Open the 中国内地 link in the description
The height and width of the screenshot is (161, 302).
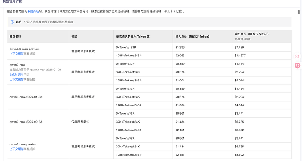(33, 11)
